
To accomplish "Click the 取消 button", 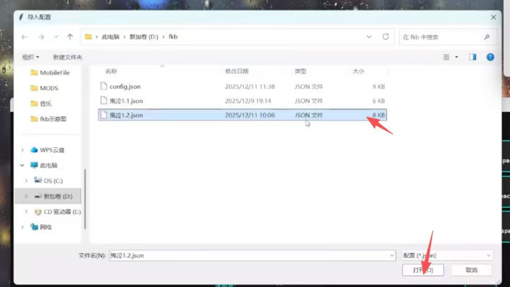I will coord(471,270).
